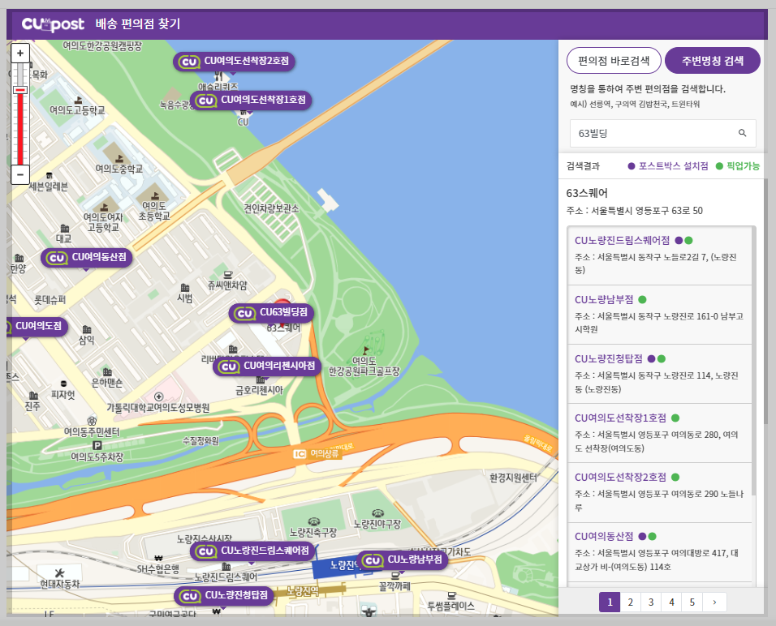
Task: Click the red zoom slider handle
Action: pyautogui.click(x=20, y=90)
